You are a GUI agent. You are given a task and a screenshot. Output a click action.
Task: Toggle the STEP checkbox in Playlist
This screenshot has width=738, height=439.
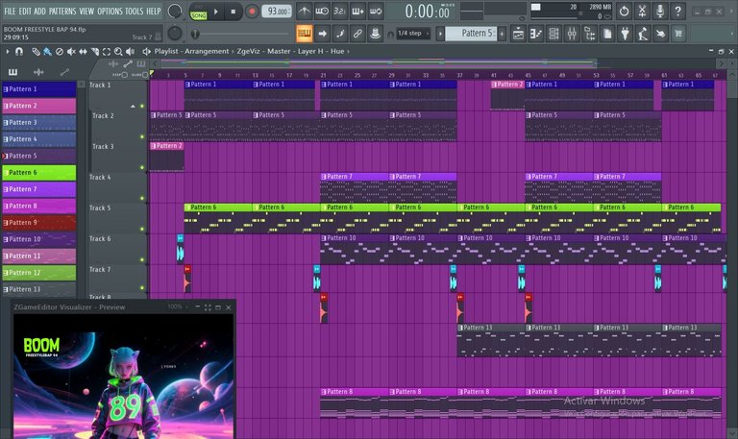125,75
